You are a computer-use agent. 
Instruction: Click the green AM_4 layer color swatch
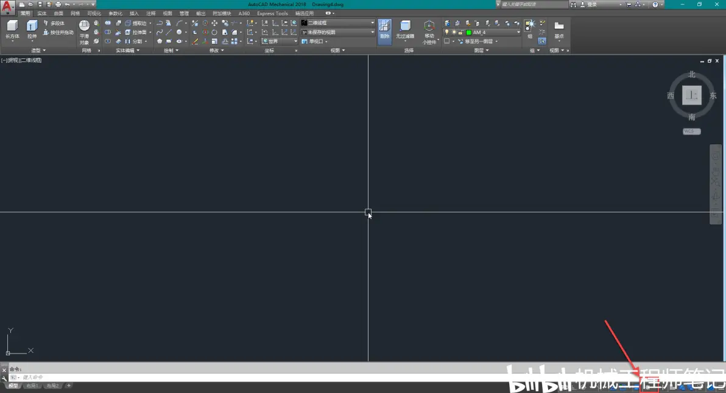(x=468, y=32)
